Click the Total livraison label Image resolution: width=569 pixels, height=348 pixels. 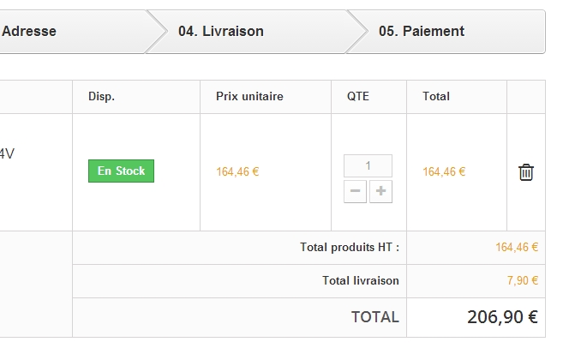361,281
